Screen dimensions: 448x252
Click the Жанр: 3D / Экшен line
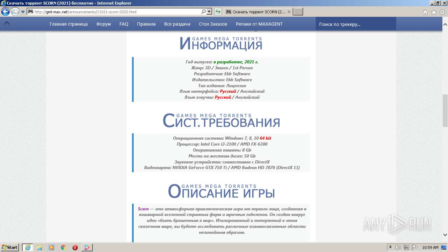pos(222,68)
